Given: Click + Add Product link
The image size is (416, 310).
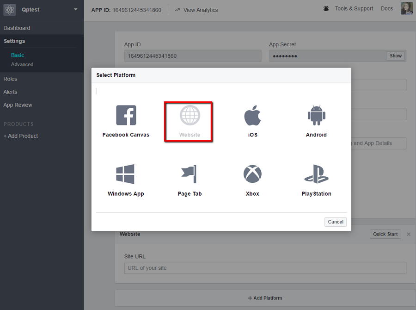Looking at the screenshot, I should pos(21,136).
